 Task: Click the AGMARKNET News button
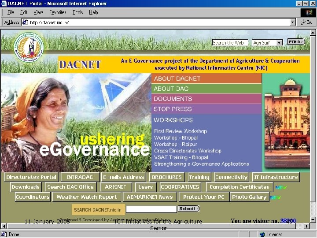coord(150,197)
